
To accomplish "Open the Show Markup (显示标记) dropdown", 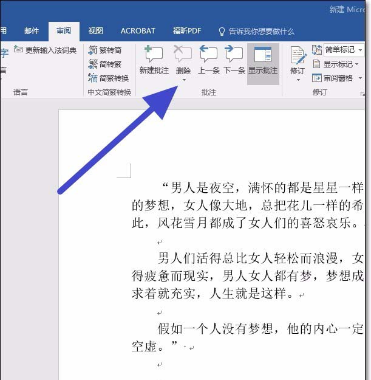I will click(341, 64).
